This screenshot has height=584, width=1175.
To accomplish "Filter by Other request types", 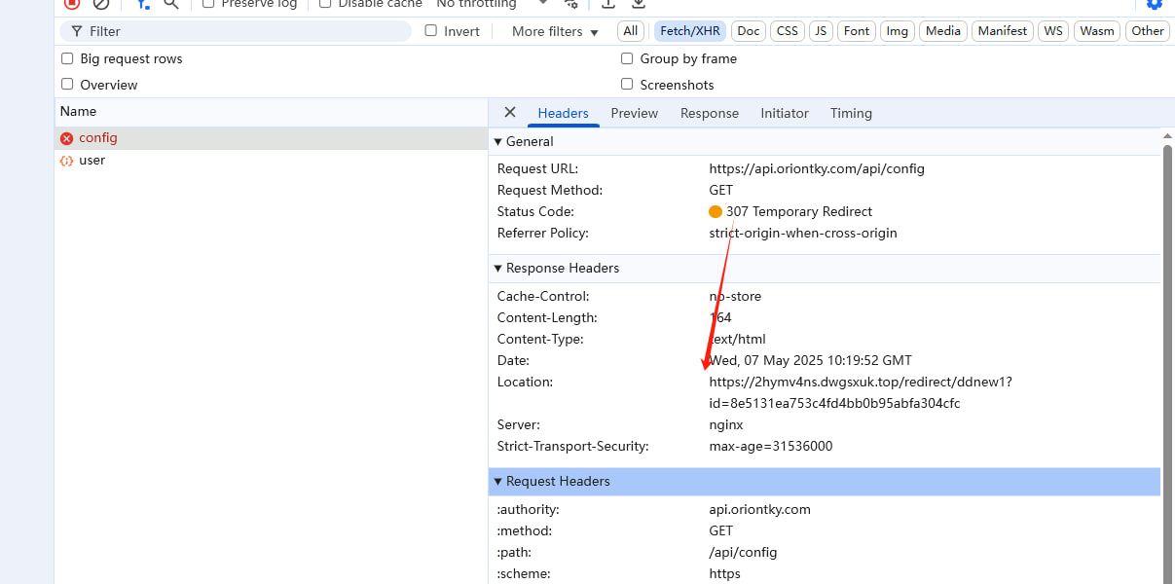I will click(x=1148, y=31).
